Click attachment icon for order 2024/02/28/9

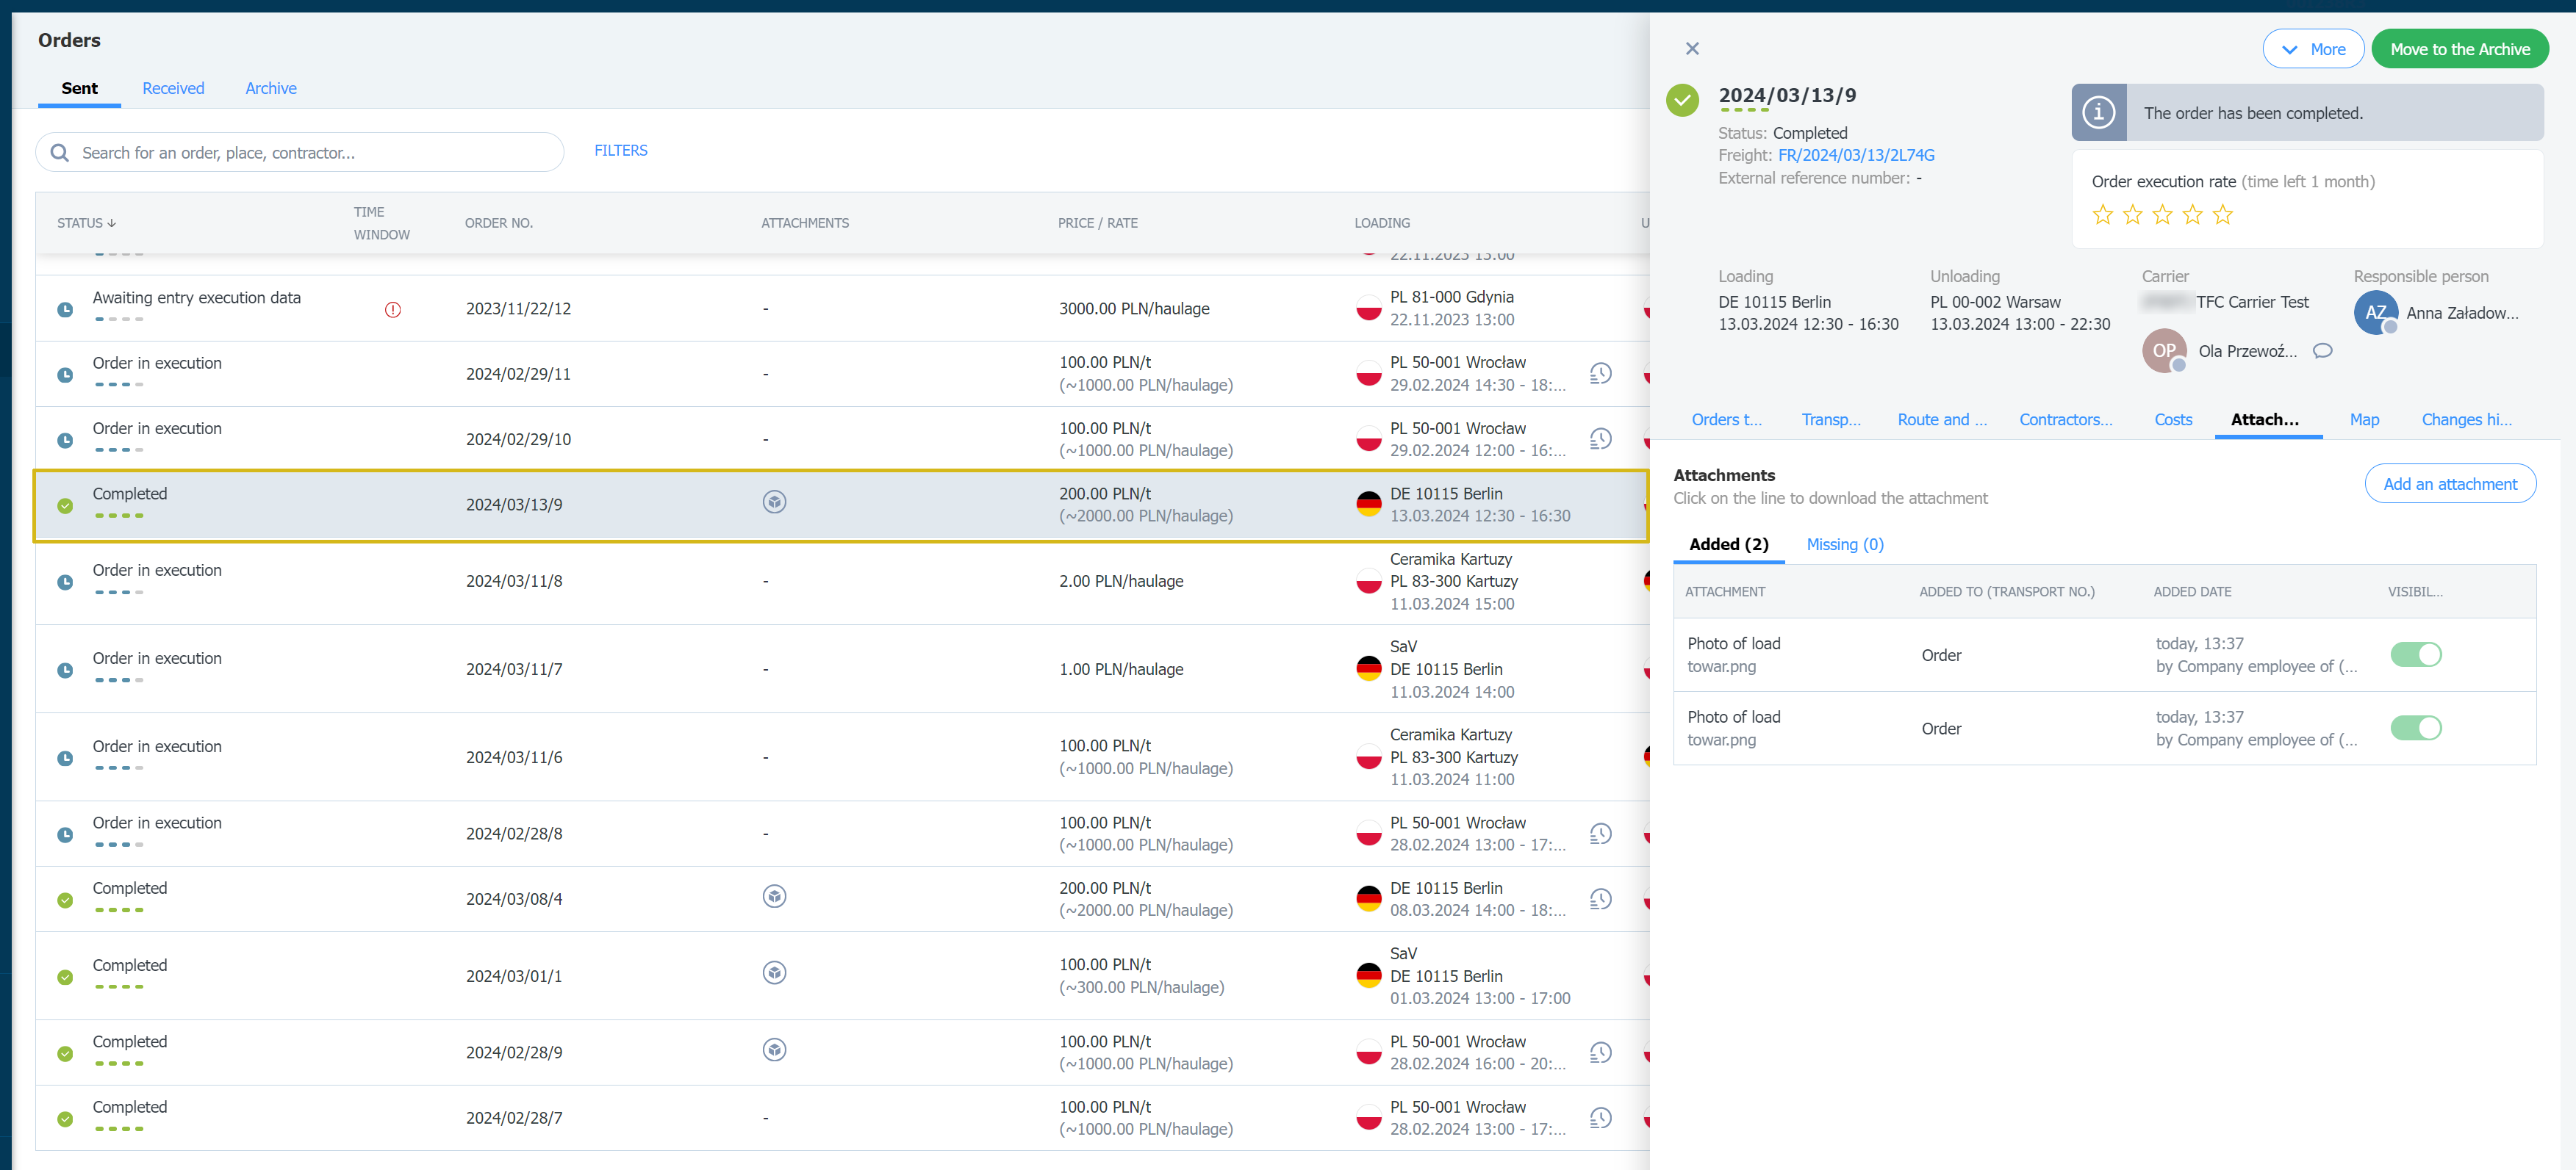(x=774, y=1049)
